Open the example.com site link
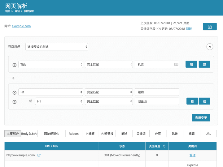 [x=21, y=26]
